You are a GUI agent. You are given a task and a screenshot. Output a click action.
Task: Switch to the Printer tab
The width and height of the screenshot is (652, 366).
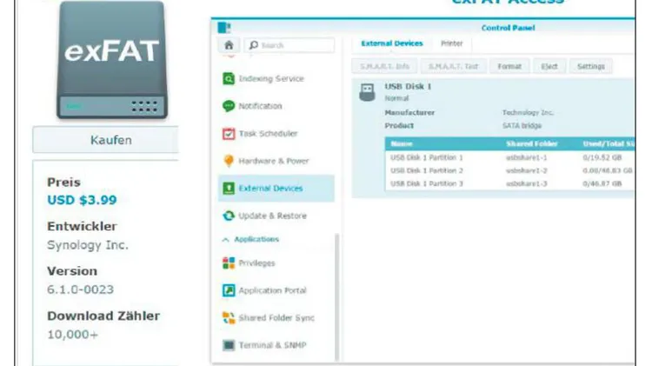point(451,43)
